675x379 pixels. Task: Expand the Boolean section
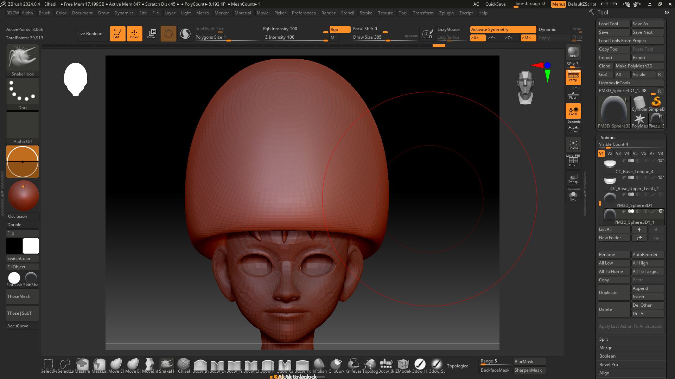pos(607,356)
